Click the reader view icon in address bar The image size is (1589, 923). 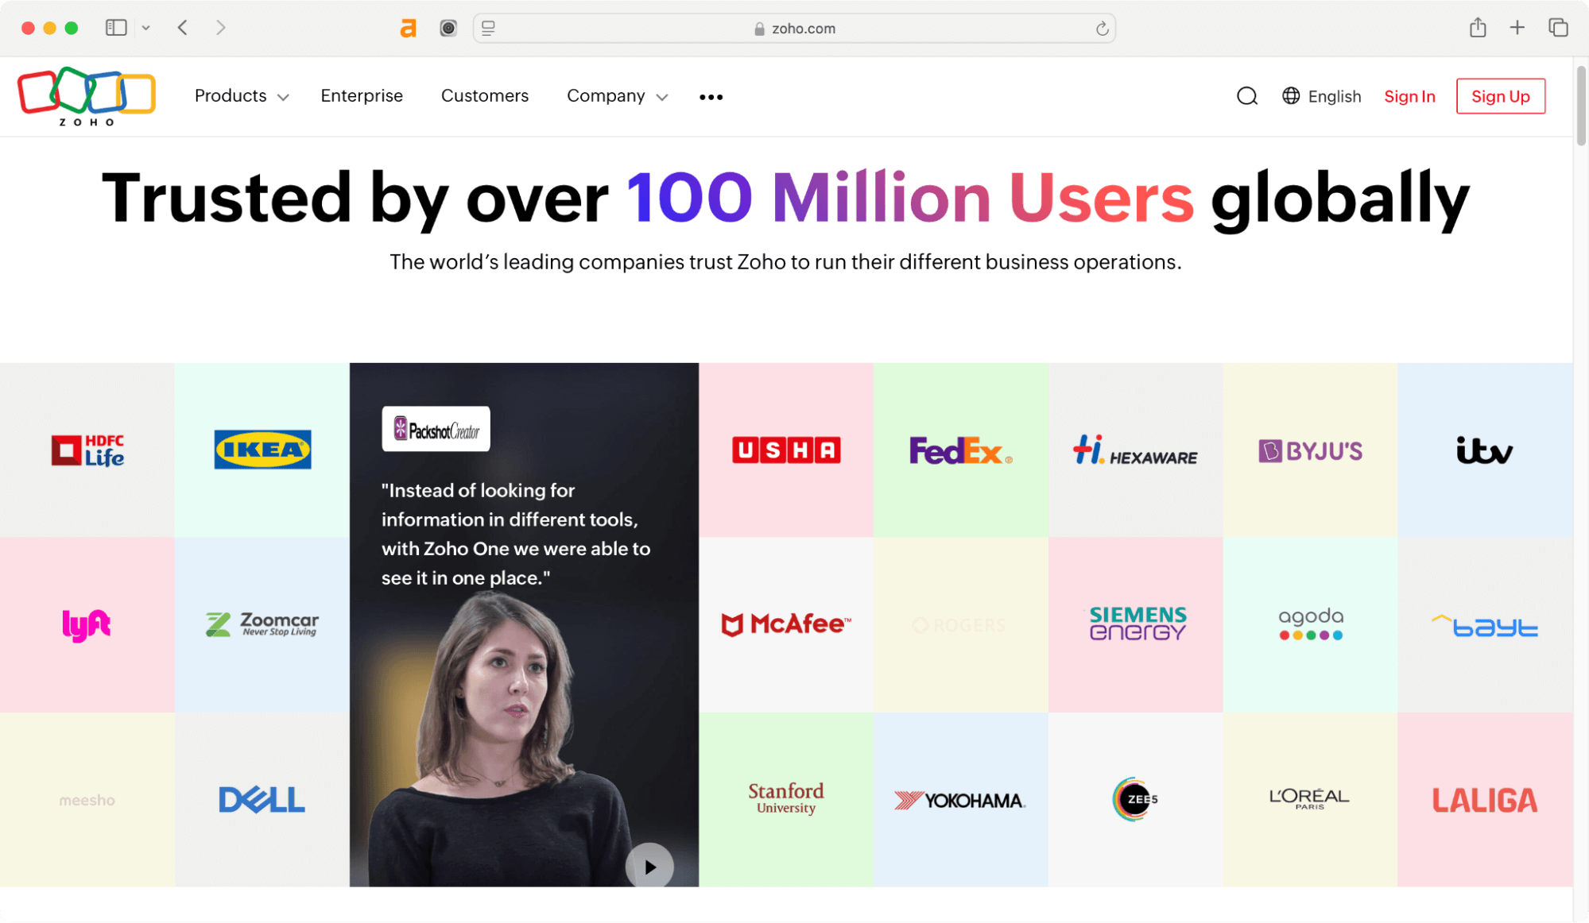(488, 29)
